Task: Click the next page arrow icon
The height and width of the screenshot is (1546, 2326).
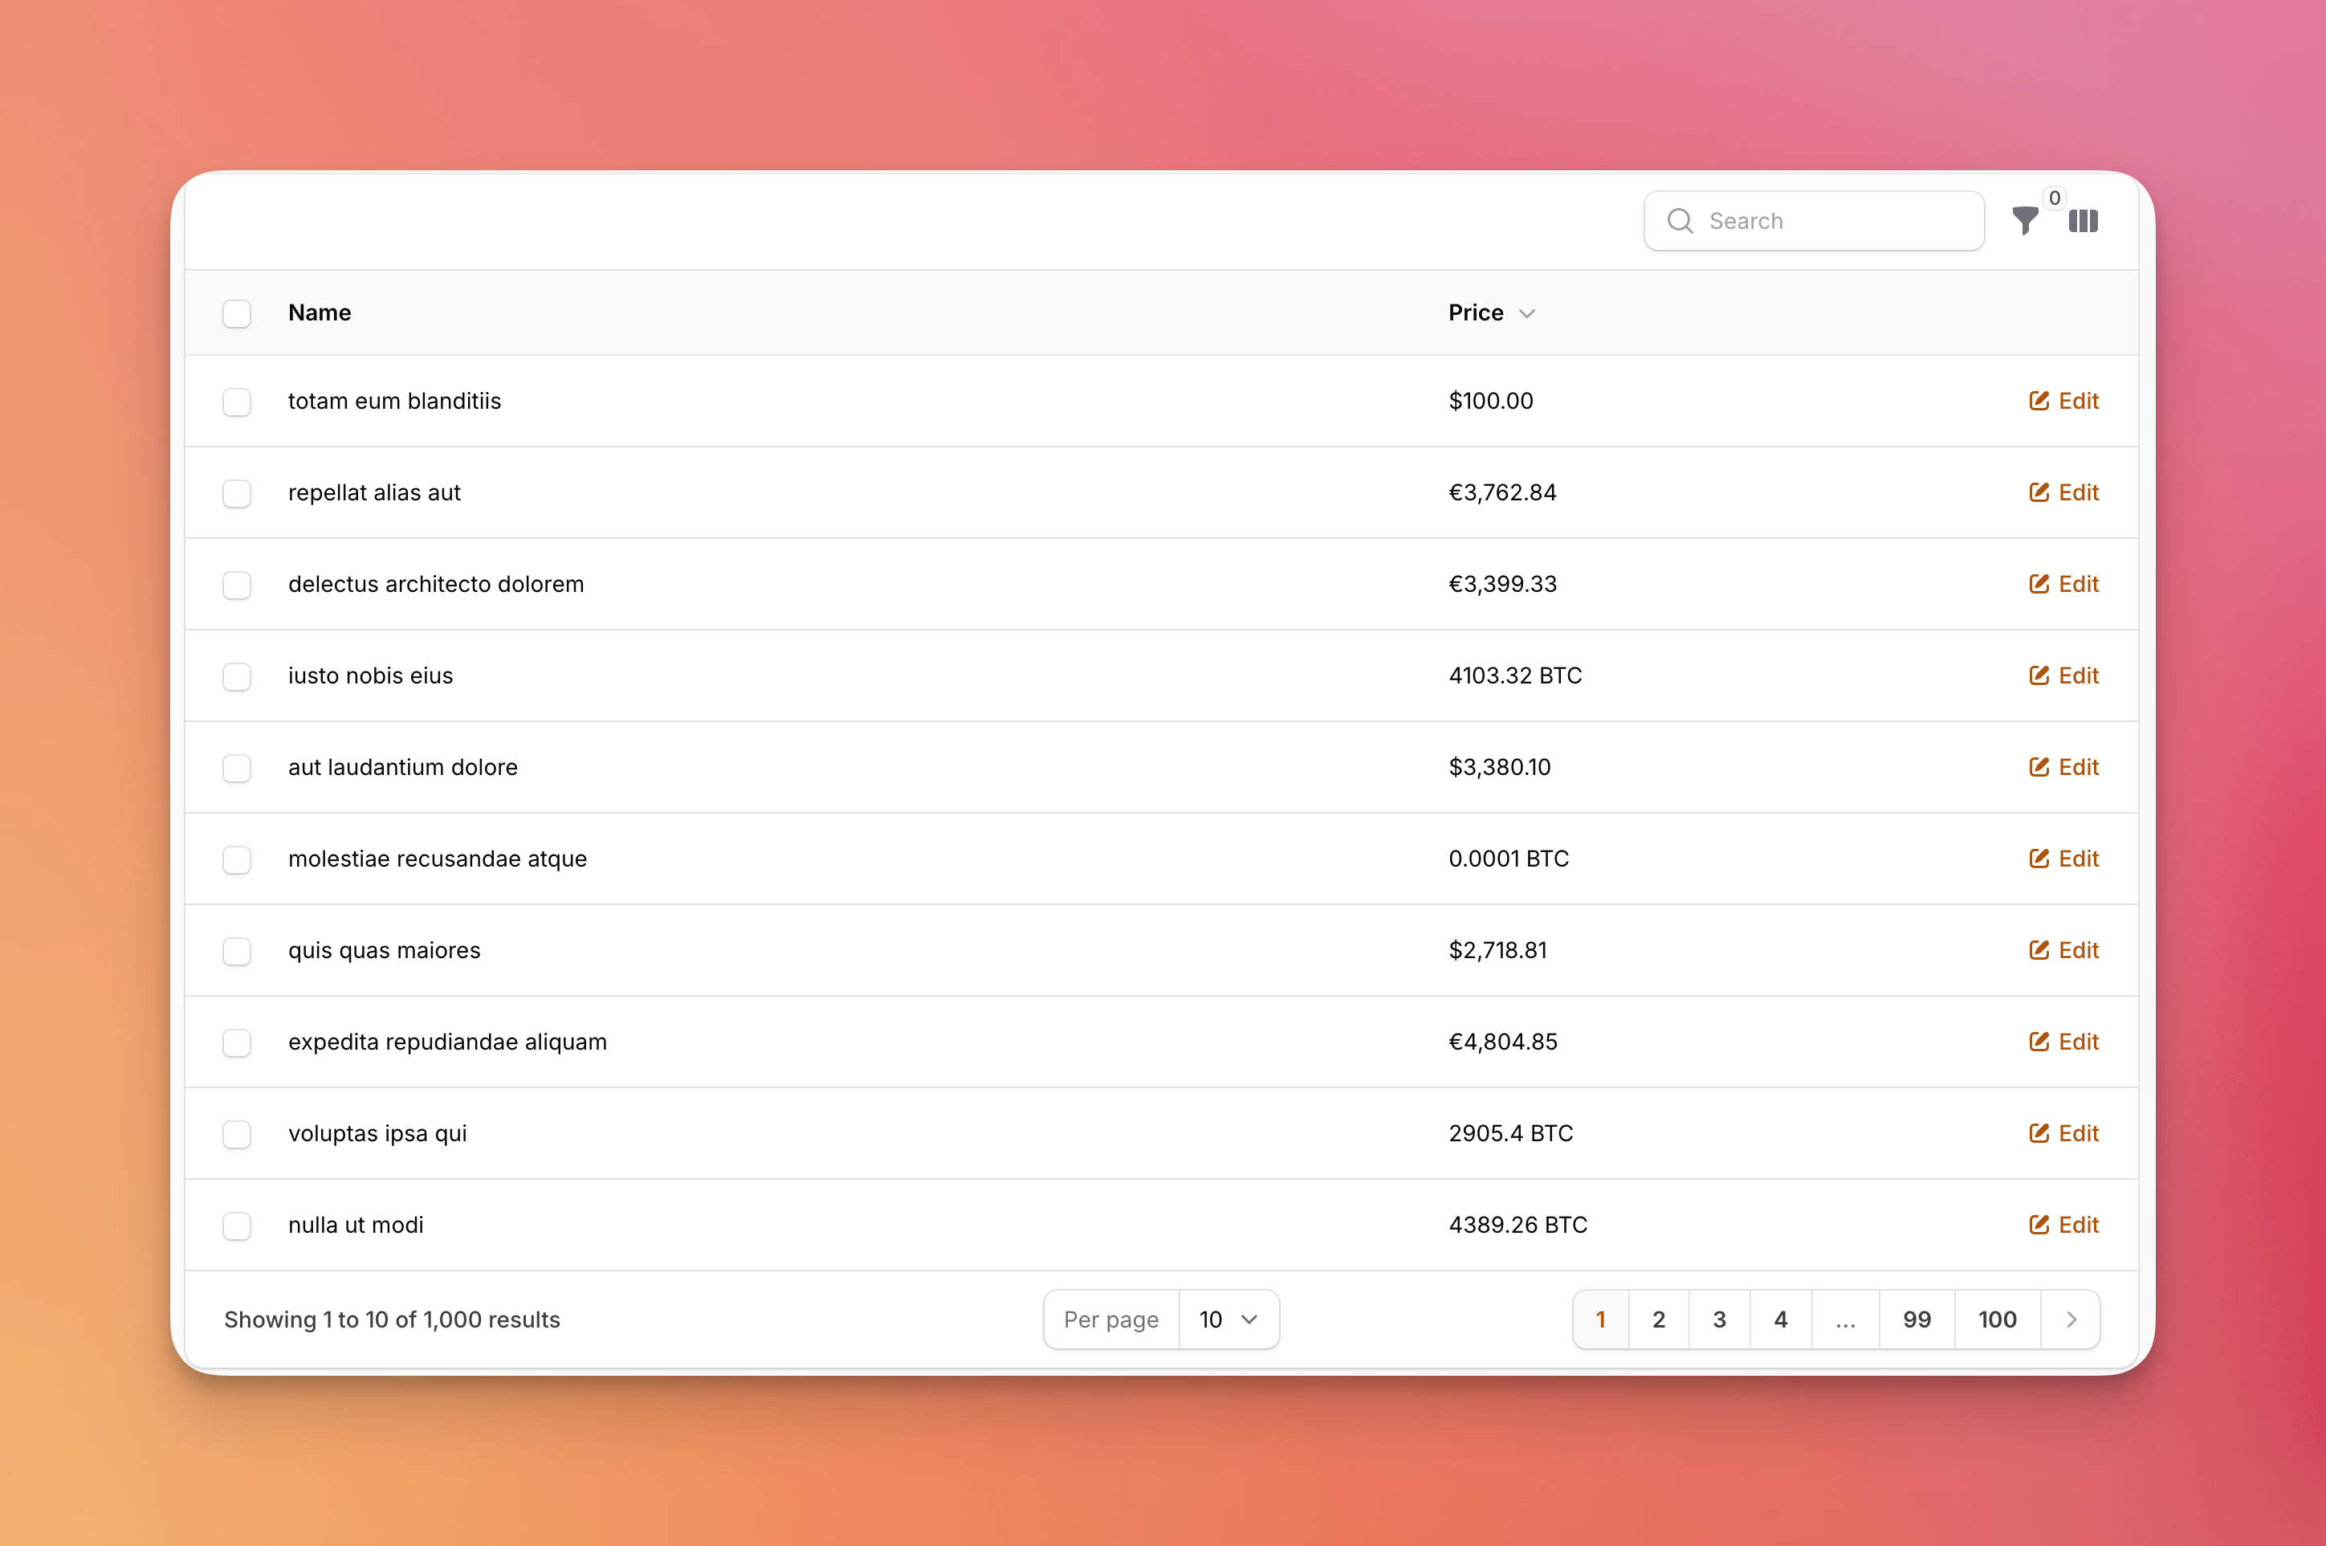Action: click(x=2070, y=1320)
